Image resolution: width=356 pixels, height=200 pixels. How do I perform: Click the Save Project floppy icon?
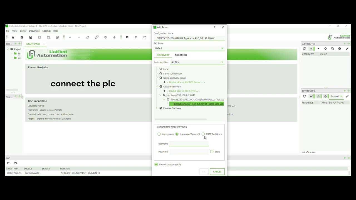pyautogui.click(x=39, y=37)
